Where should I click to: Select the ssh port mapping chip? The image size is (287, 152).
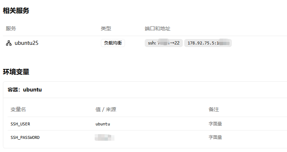[163, 43]
